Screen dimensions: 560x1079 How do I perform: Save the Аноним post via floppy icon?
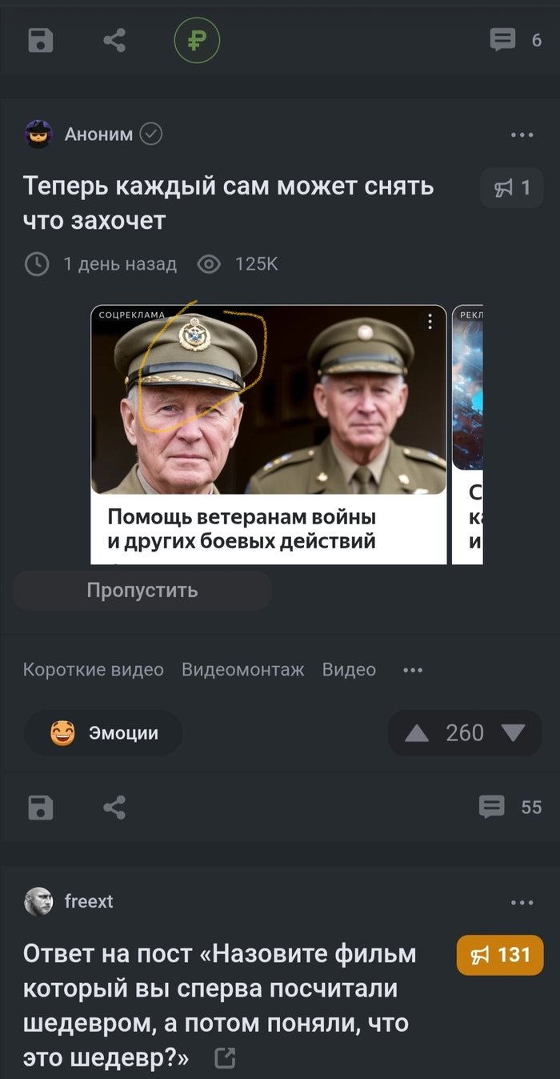pyautogui.click(x=41, y=808)
